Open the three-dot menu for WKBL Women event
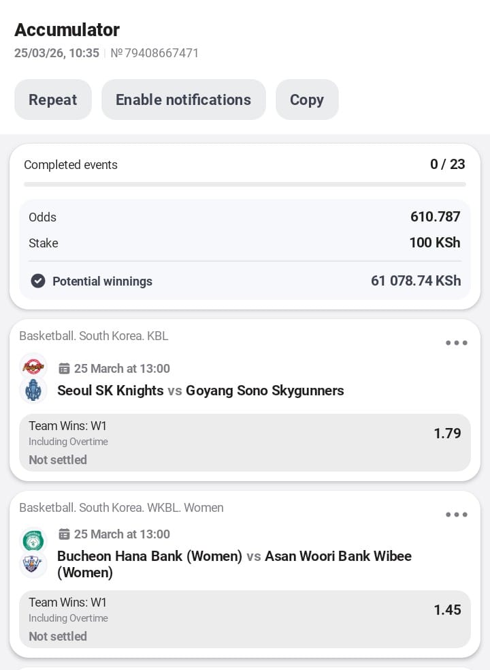 [456, 515]
